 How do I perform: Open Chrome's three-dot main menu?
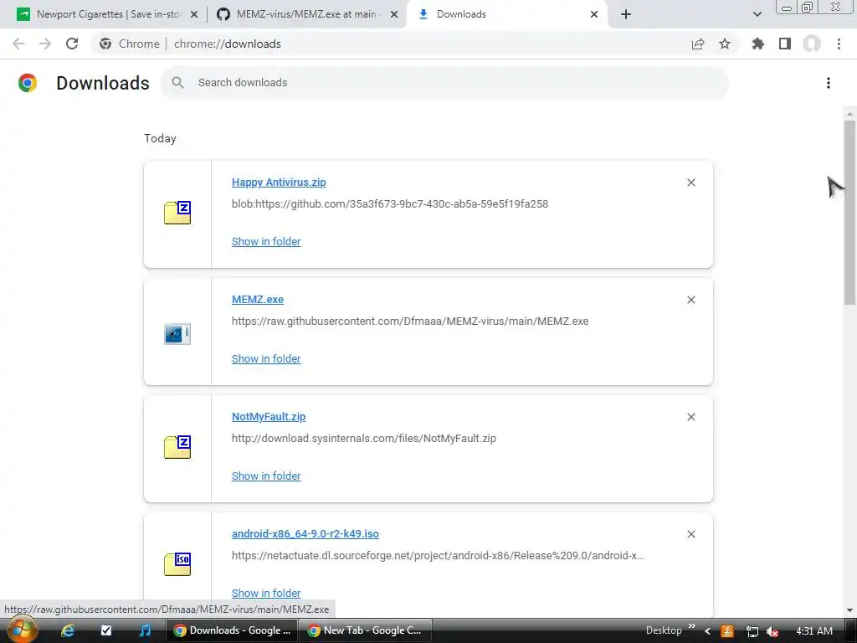pyautogui.click(x=839, y=44)
